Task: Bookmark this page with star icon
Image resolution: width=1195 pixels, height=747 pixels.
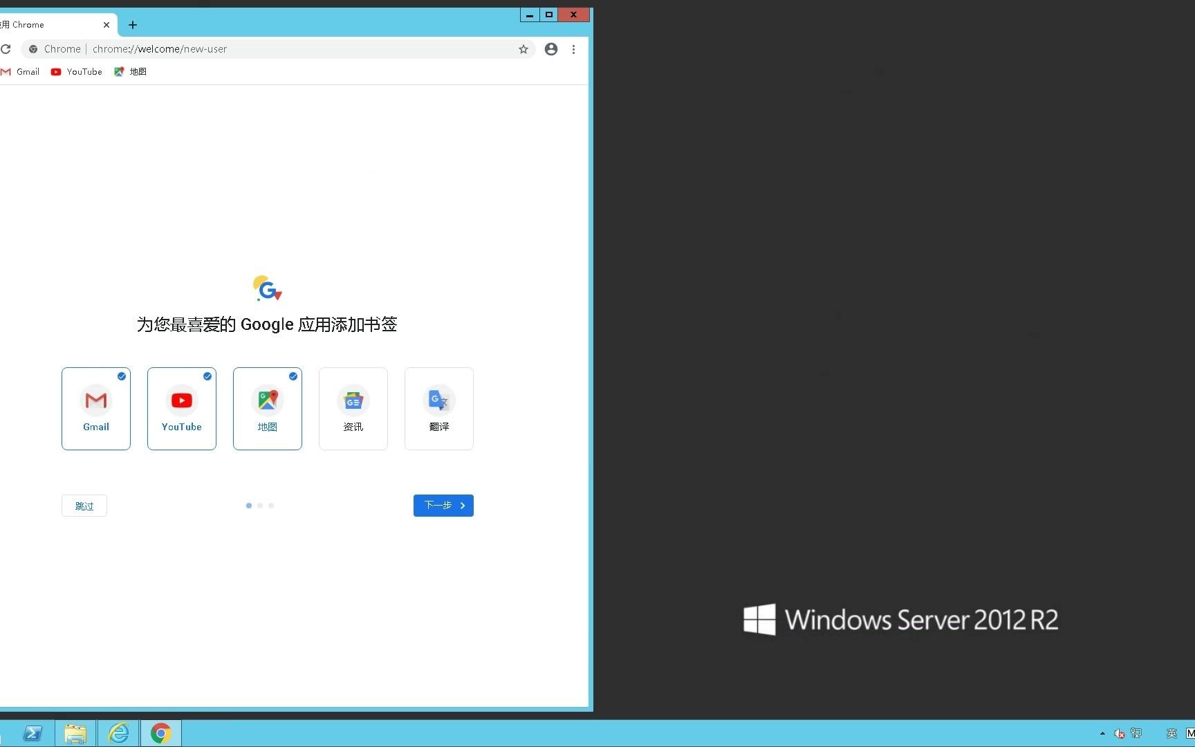Action: point(524,49)
